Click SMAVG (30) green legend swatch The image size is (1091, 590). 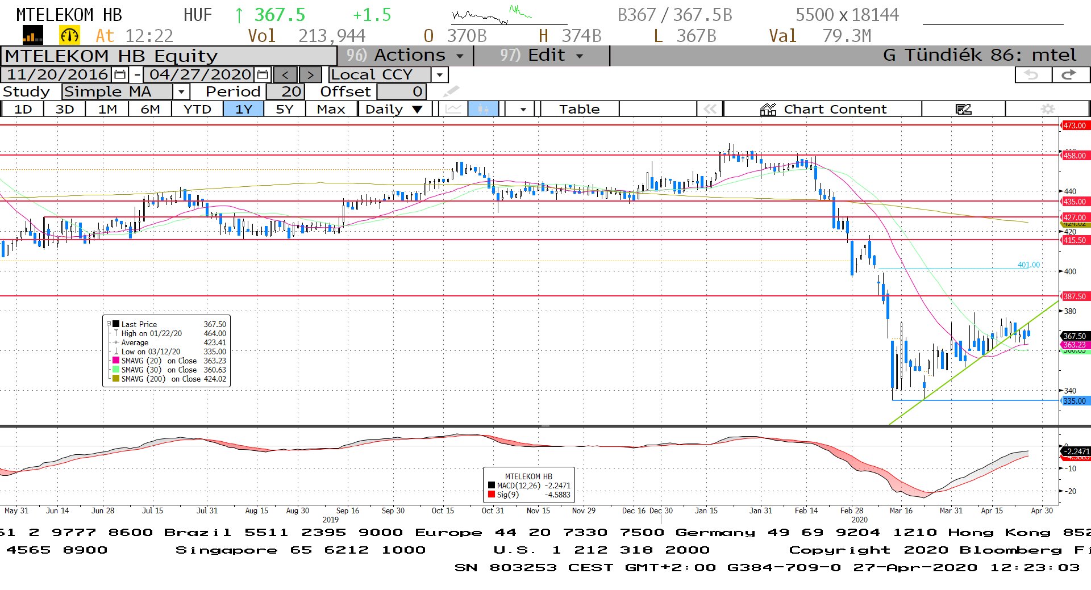[116, 370]
